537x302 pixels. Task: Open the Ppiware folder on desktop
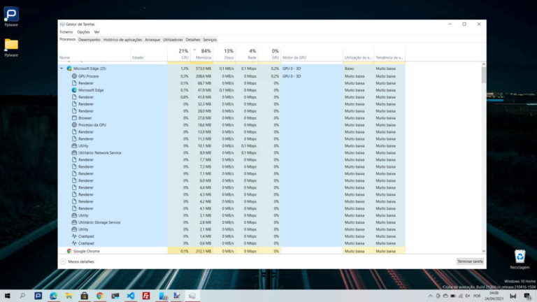click(x=11, y=45)
